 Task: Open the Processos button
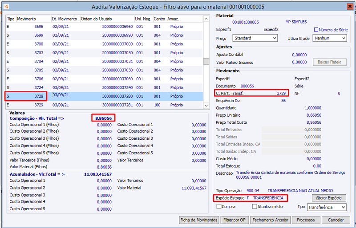pyautogui.click(x=306, y=220)
